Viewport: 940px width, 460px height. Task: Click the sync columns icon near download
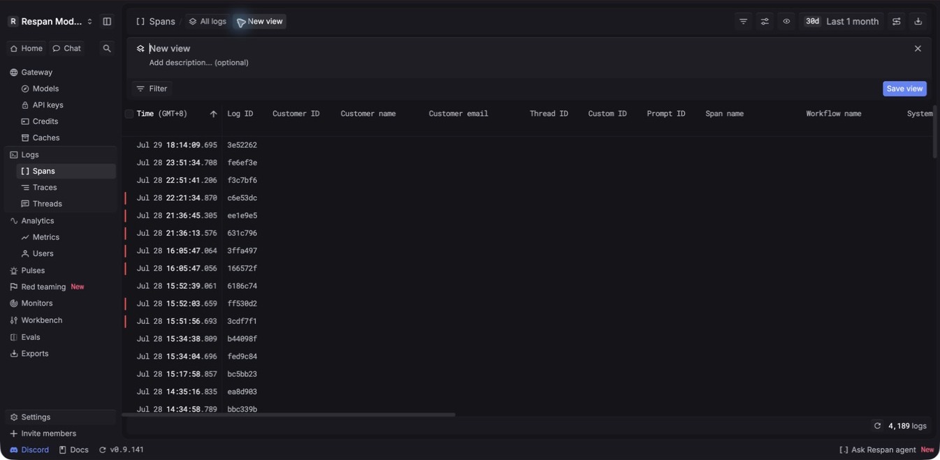(x=896, y=22)
